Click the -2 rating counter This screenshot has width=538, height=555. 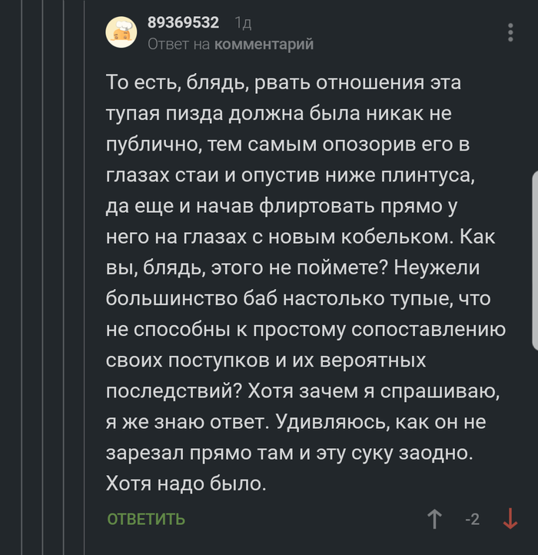click(x=472, y=520)
